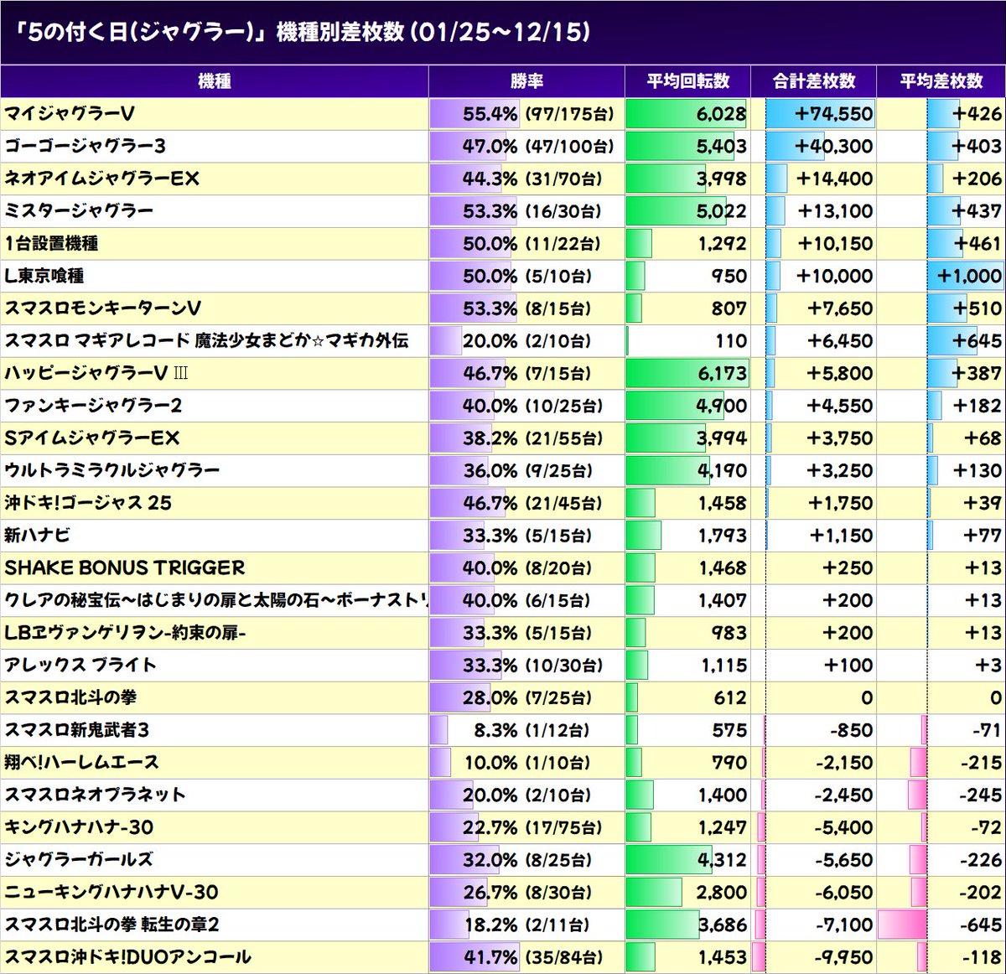Click the average spins value 110

coord(731,340)
